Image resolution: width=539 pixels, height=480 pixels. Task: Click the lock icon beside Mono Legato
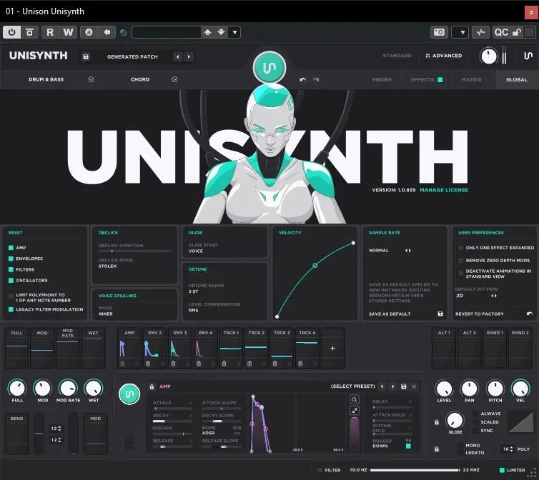pos(437,449)
